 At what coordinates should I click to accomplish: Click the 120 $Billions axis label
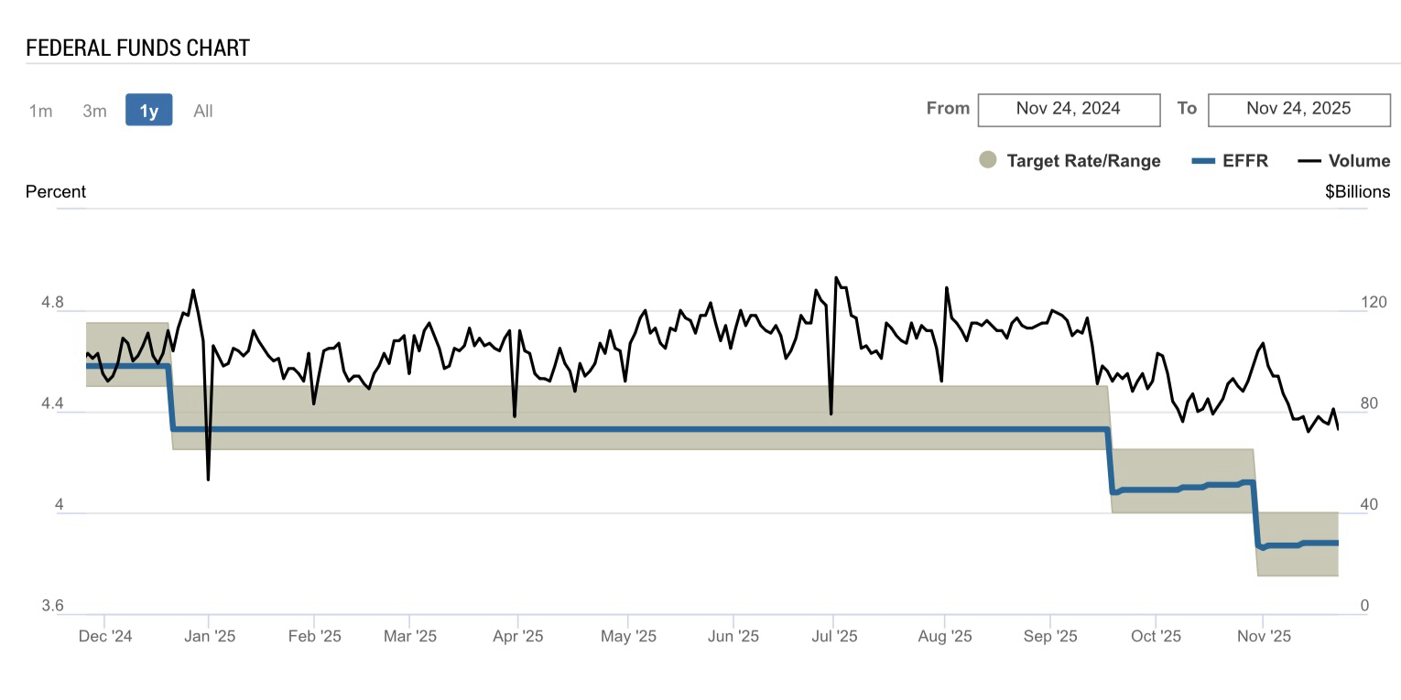pos(1373,302)
